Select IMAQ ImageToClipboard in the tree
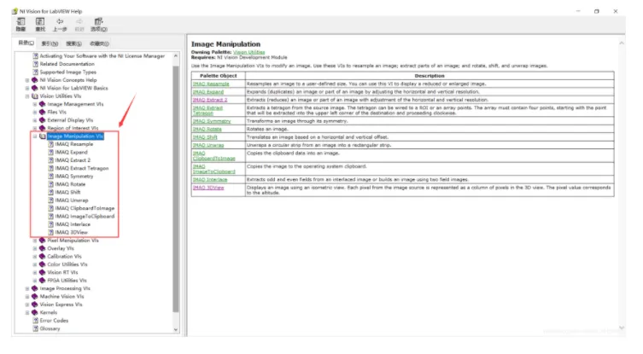The height and width of the screenshot is (354, 643). 85,217
